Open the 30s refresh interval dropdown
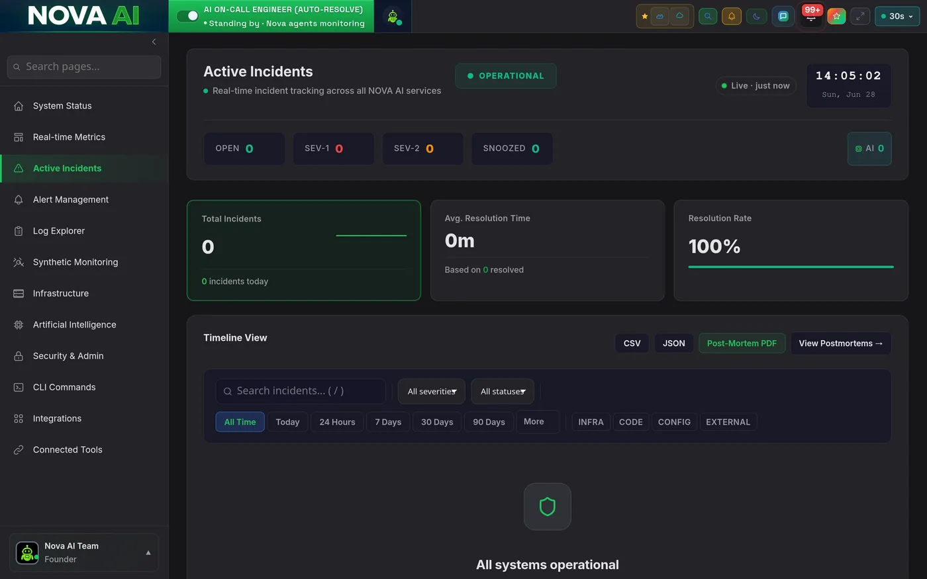The height and width of the screenshot is (579, 927). click(x=897, y=17)
